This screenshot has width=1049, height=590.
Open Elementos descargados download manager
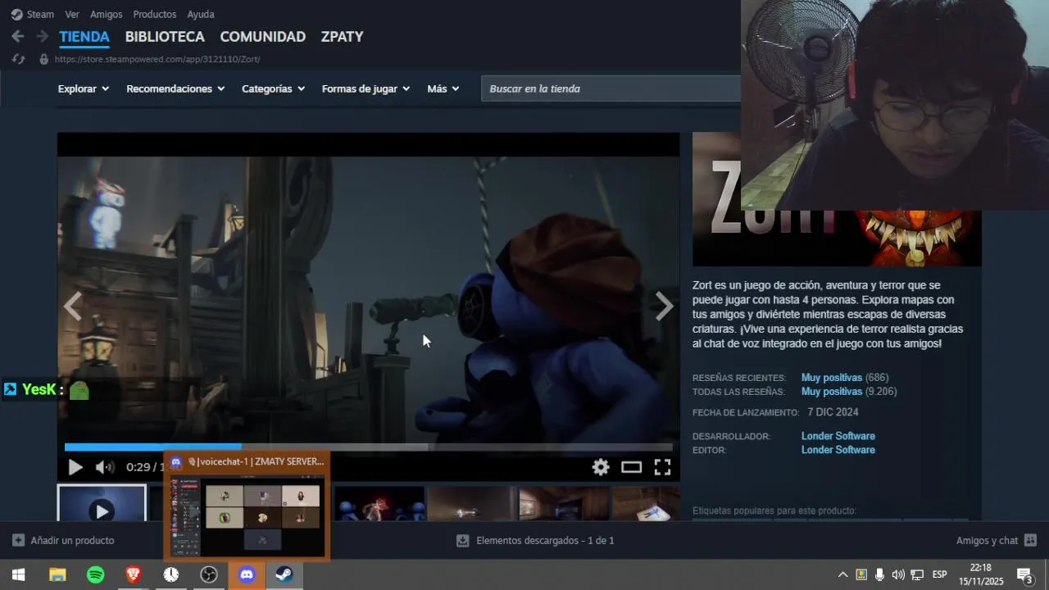[x=535, y=541]
